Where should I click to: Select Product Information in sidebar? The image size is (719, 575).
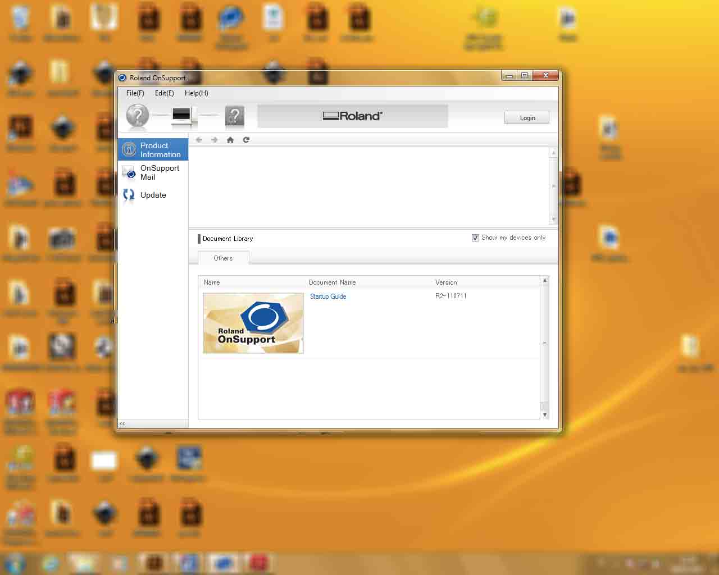point(153,150)
